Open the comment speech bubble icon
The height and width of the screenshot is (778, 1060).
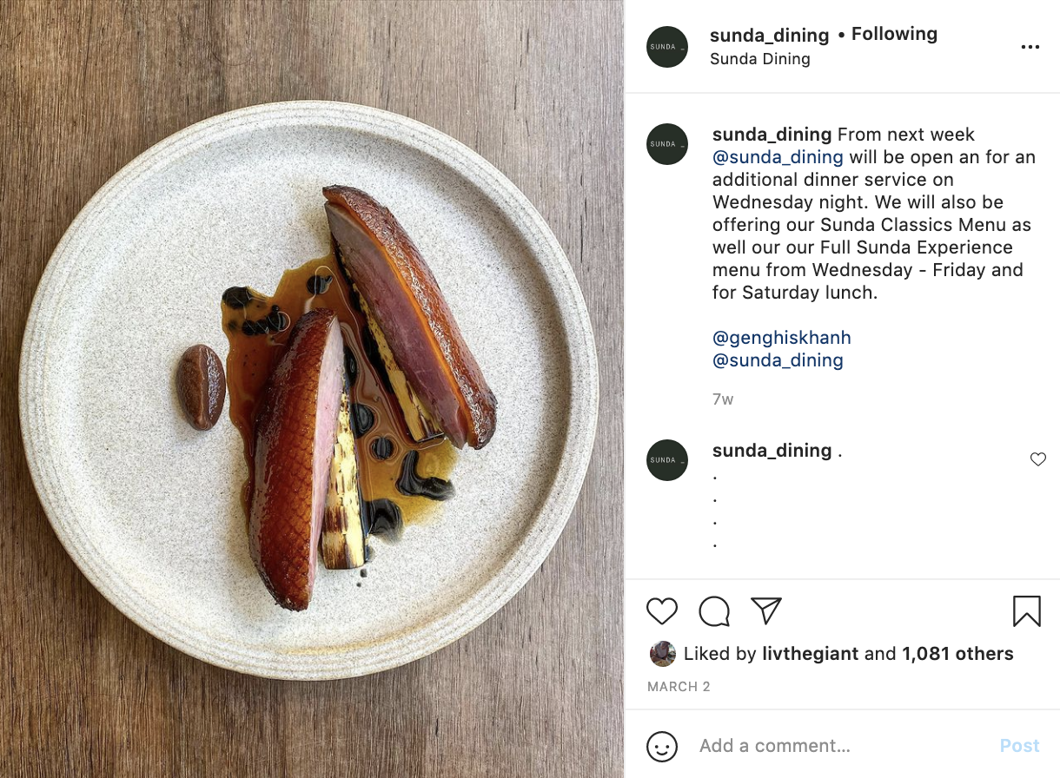tap(714, 611)
